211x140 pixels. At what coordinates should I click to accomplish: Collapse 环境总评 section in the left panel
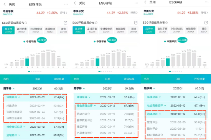pyautogui.click(x=19, y=97)
